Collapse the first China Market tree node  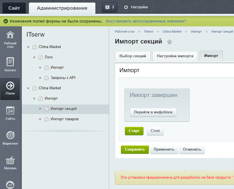click(x=28, y=47)
